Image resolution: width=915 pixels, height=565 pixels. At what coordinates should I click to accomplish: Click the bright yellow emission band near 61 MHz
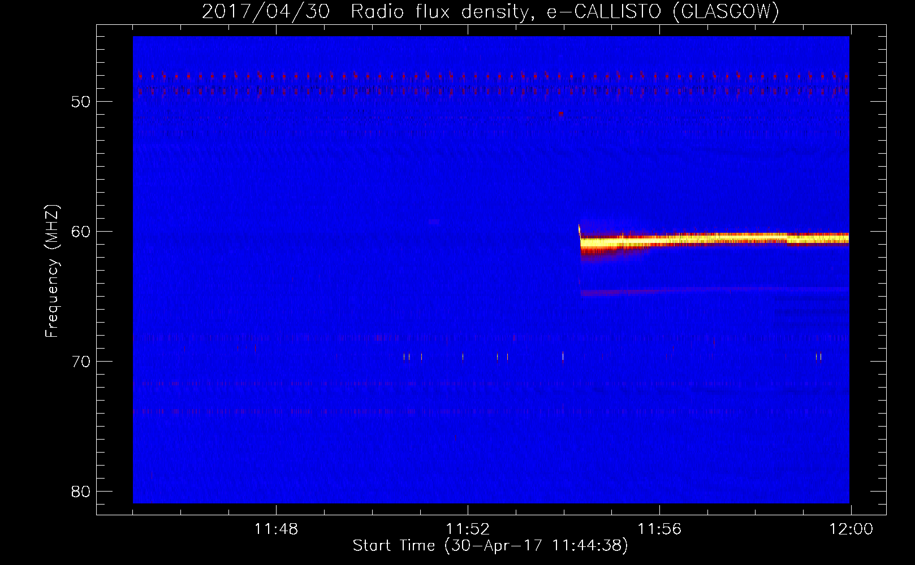pos(715,240)
